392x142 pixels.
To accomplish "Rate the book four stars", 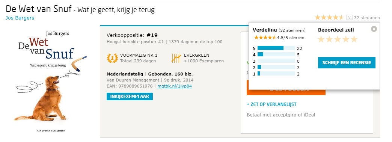I will point(346,39).
